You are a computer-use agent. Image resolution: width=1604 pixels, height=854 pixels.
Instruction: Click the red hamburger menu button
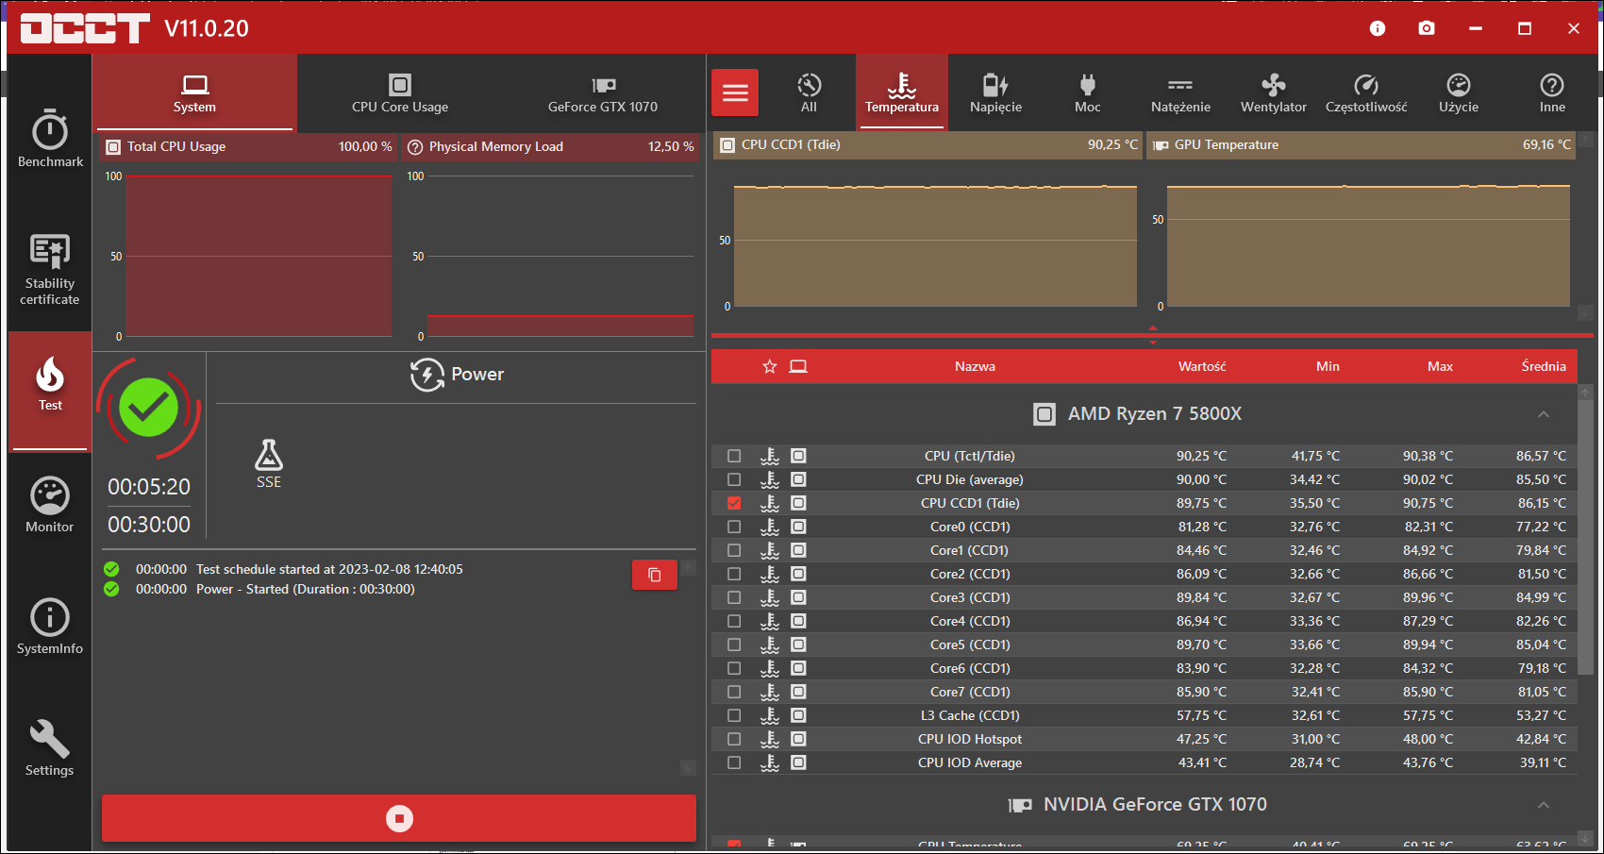pyautogui.click(x=735, y=92)
